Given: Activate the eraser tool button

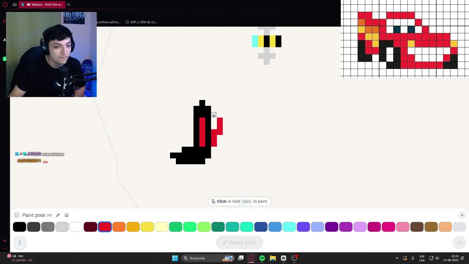Looking at the screenshot, I should click(459, 242).
